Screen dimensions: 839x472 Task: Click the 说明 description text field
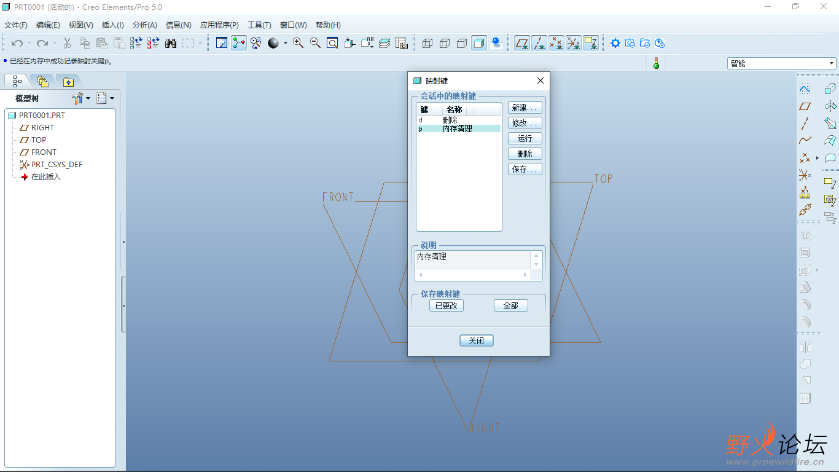click(473, 259)
